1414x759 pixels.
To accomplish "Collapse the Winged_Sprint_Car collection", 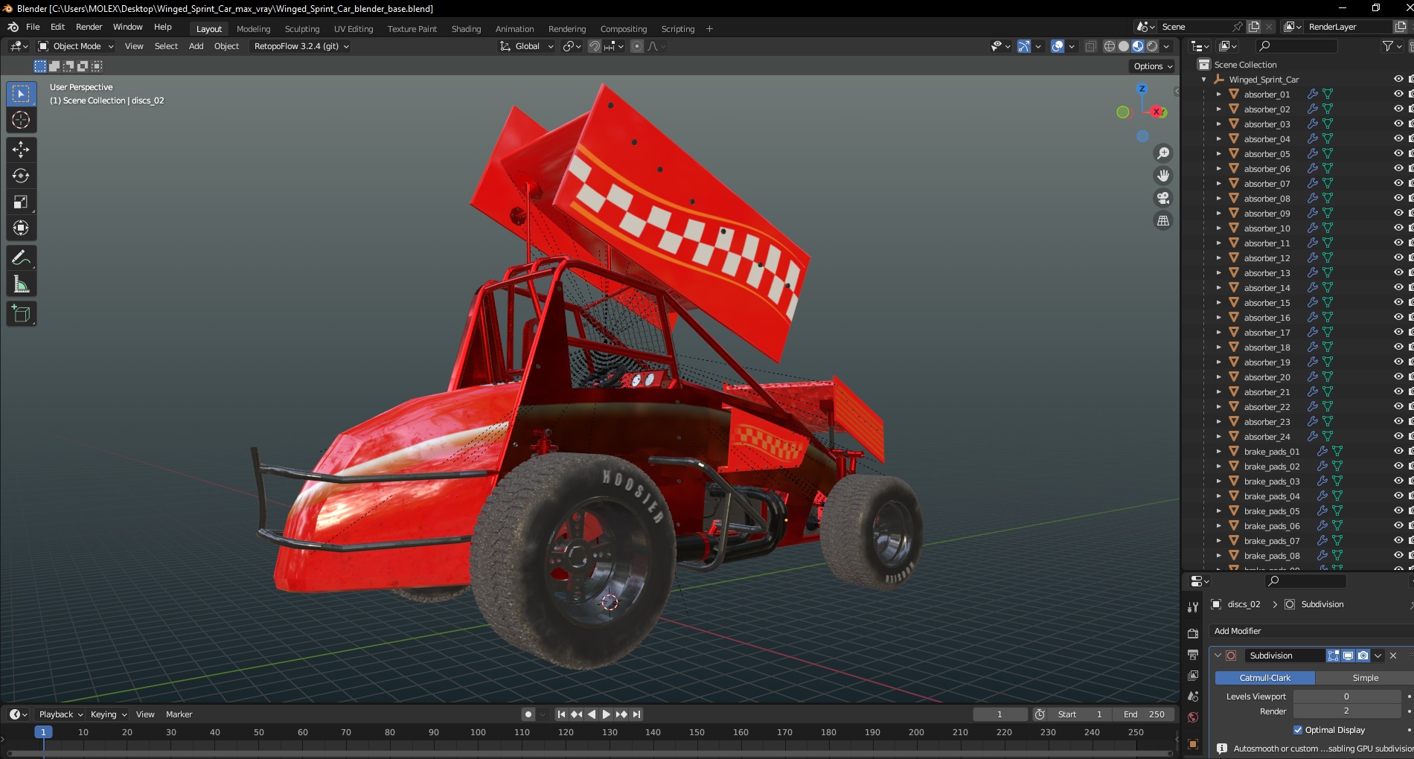I will pyautogui.click(x=1203, y=80).
